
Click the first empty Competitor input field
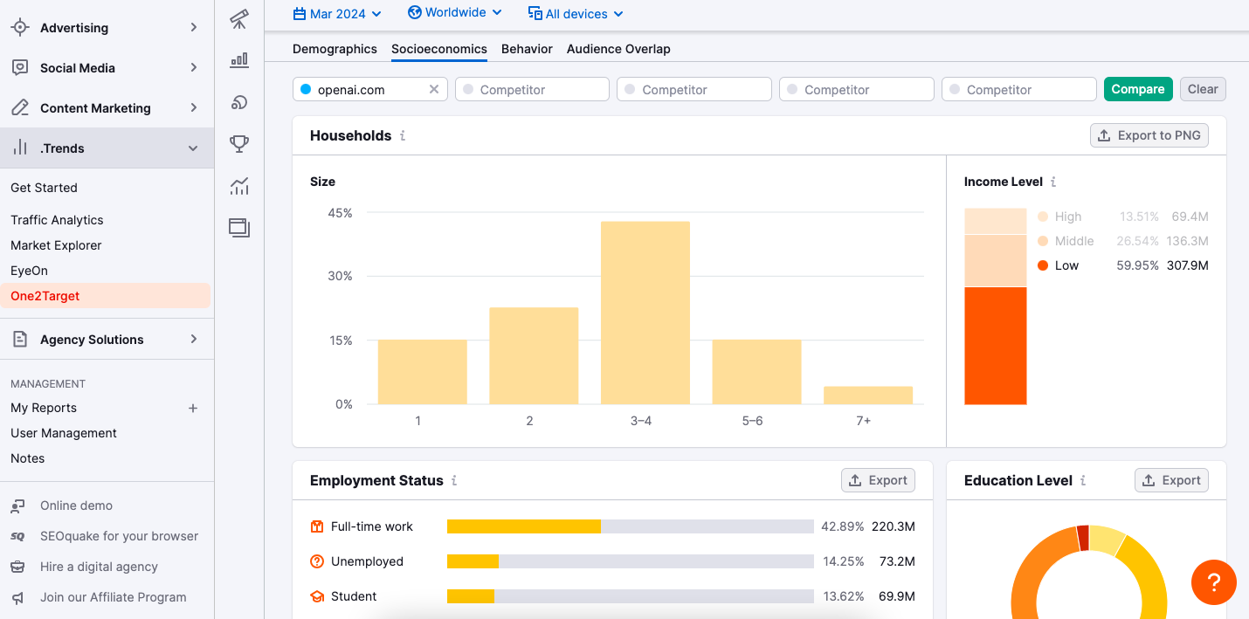tap(532, 90)
